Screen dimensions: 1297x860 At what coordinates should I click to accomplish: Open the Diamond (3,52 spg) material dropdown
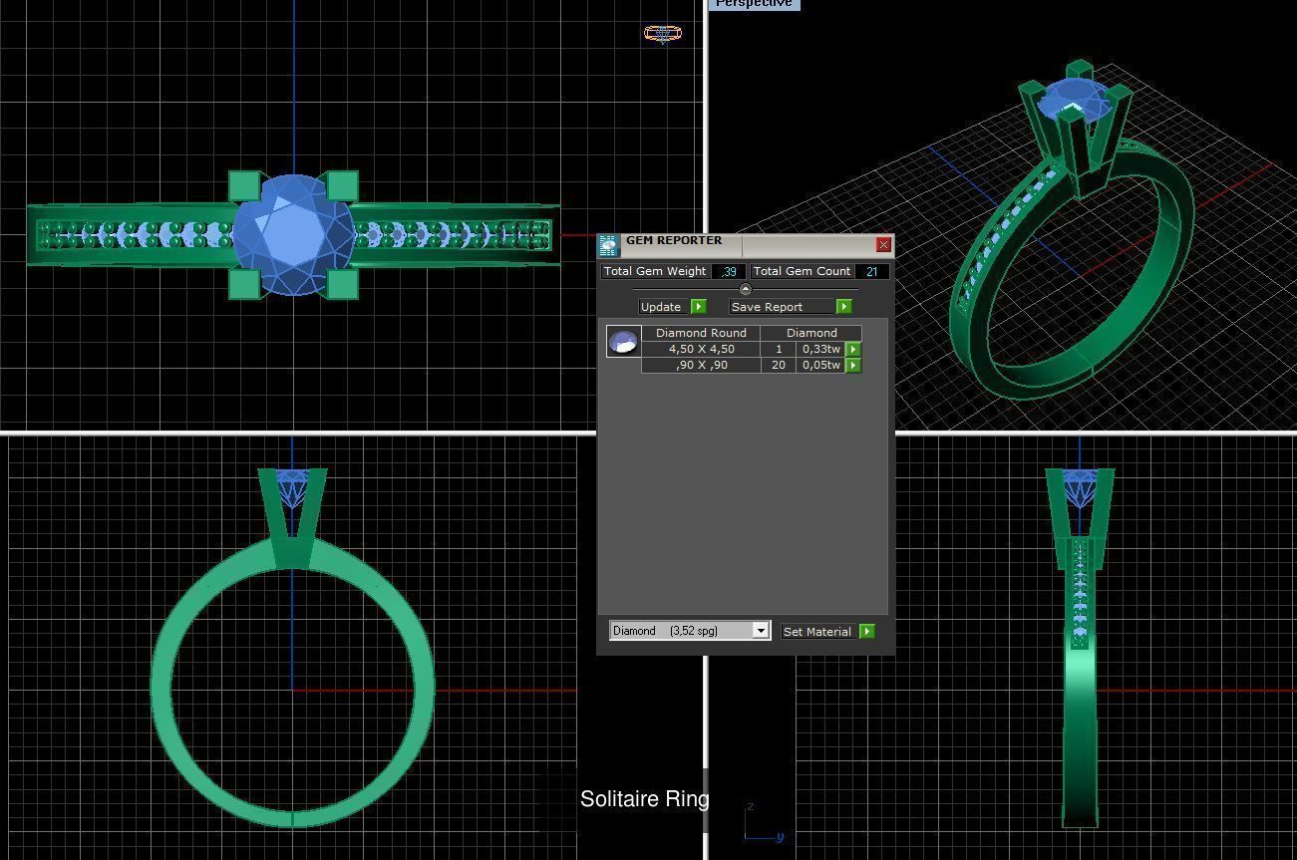[x=761, y=631]
